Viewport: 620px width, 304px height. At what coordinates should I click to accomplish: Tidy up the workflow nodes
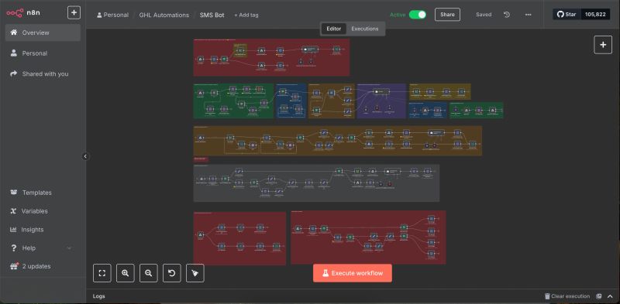(x=195, y=273)
